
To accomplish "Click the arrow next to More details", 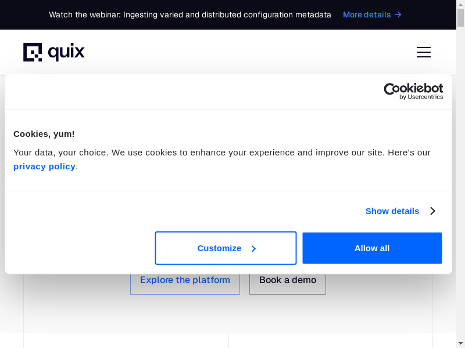I will [x=398, y=14].
